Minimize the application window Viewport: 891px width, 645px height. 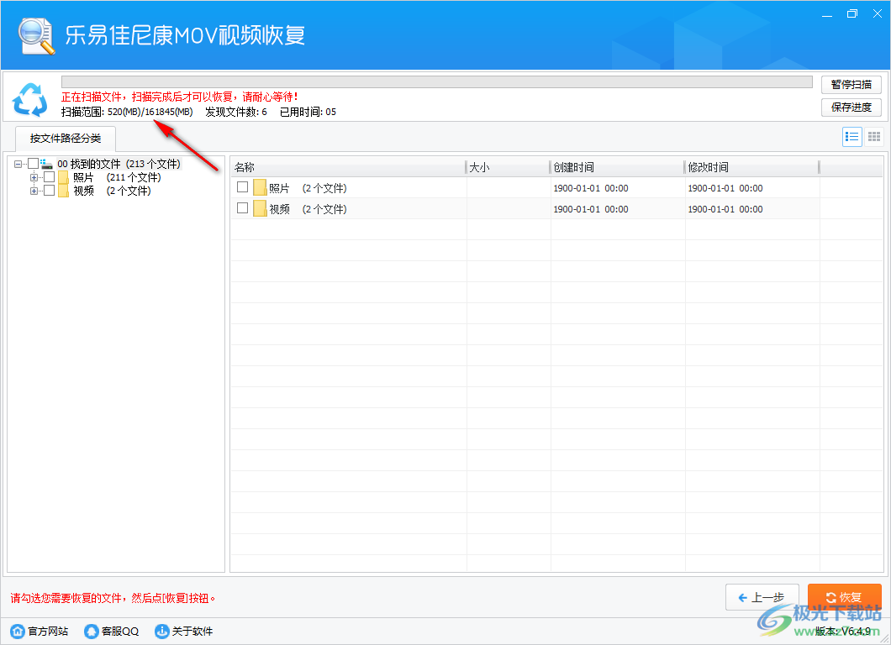(827, 14)
